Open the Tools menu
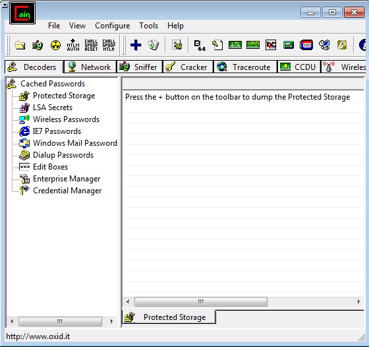 click(148, 26)
